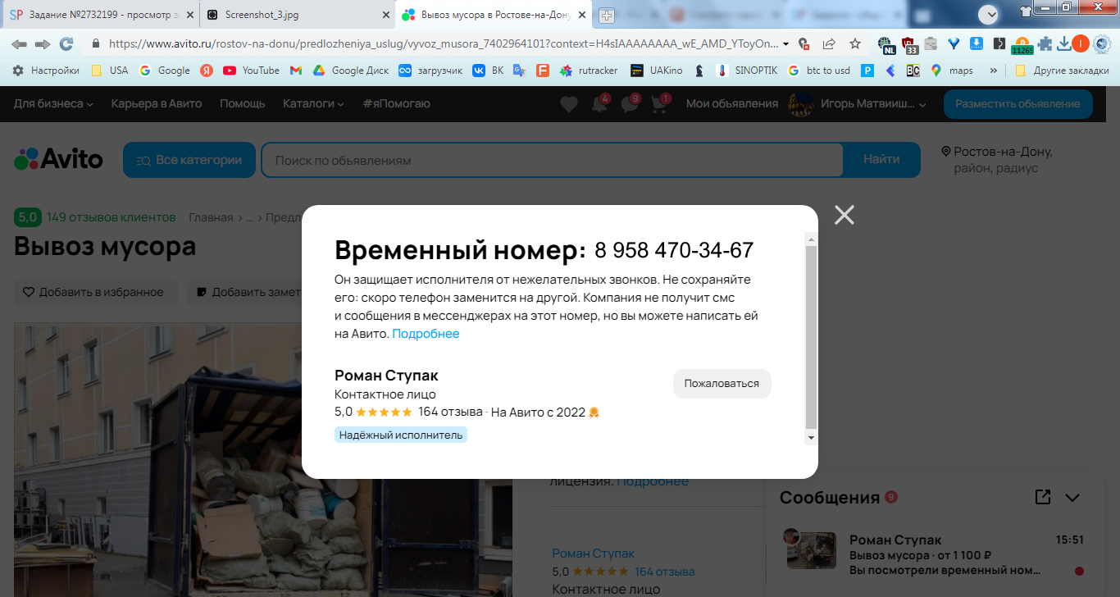
Task: Open the Подробнее link in the popup
Action: pyautogui.click(x=426, y=334)
